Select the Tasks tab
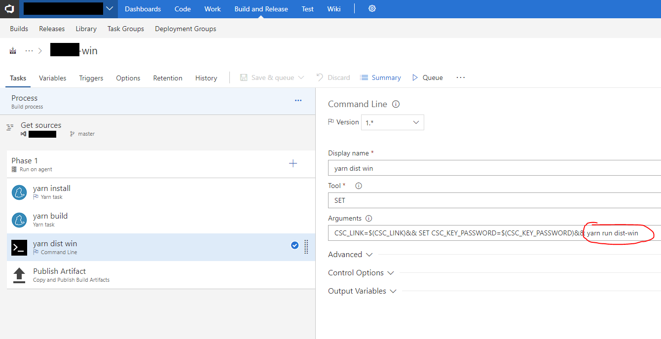This screenshot has width=661, height=339. pyautogui.click(x=18, y=78)
